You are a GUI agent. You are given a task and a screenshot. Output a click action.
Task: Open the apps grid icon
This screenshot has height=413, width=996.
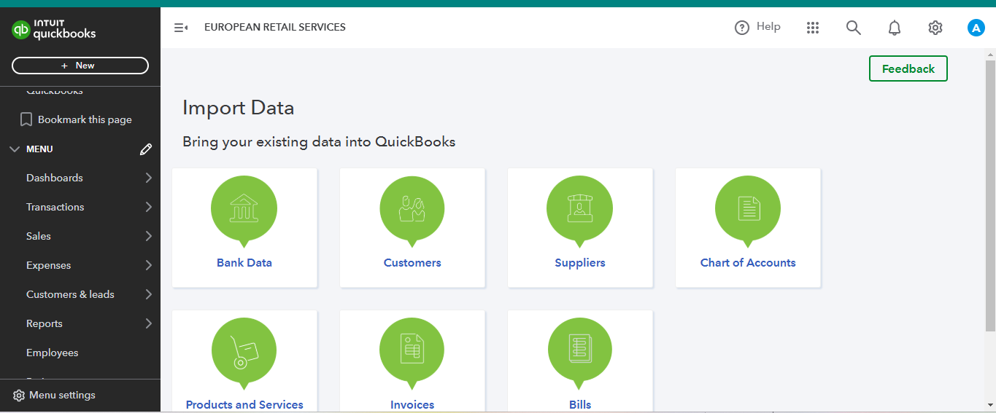[x=813, y=28]
